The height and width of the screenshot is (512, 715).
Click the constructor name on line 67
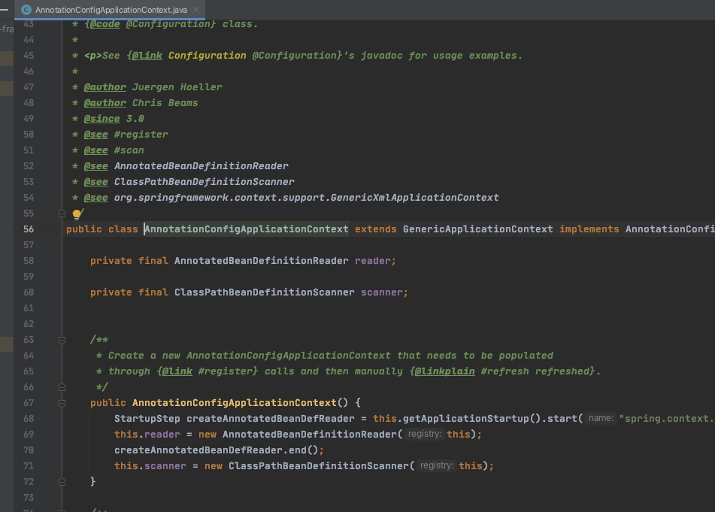pos(235,402)
